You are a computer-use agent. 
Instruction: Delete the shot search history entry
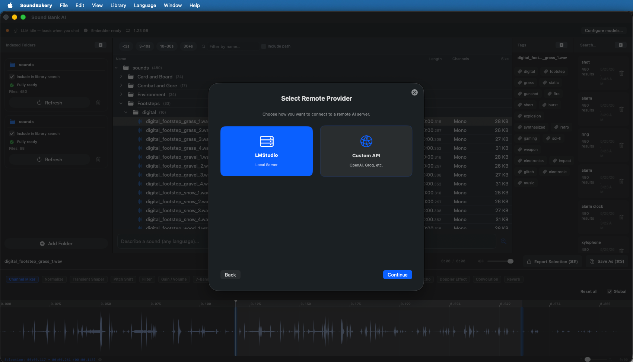click(x=621, y=73)
